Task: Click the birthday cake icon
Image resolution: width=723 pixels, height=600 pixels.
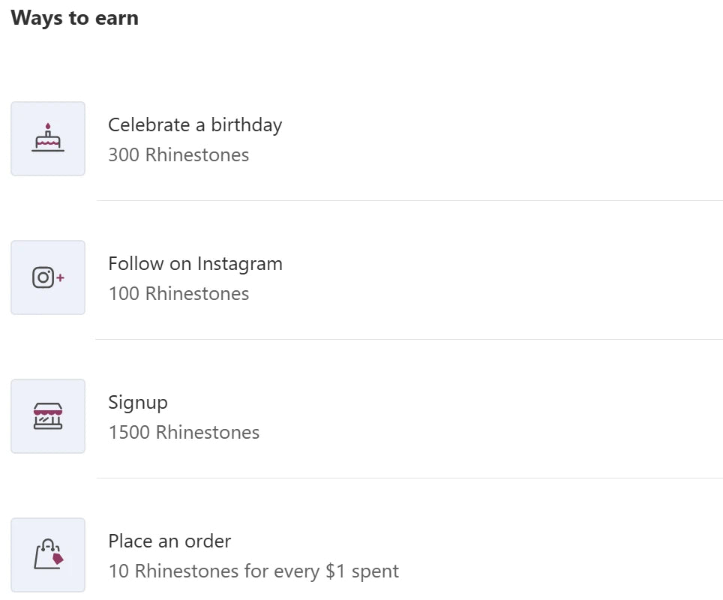Action: [x=48, y=139]
